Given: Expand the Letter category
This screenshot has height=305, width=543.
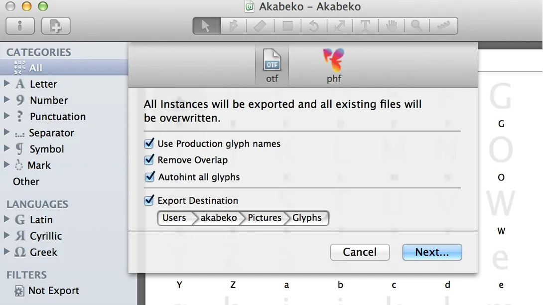Looking at the screenshot, I should tap(7, 84).
